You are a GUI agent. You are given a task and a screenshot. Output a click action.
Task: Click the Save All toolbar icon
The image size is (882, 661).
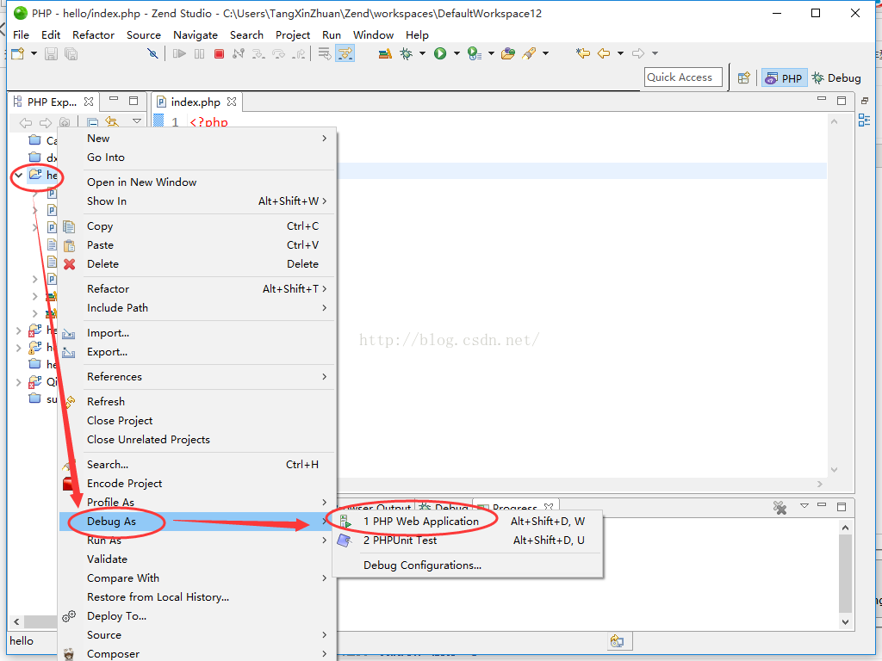click(71, 54)
